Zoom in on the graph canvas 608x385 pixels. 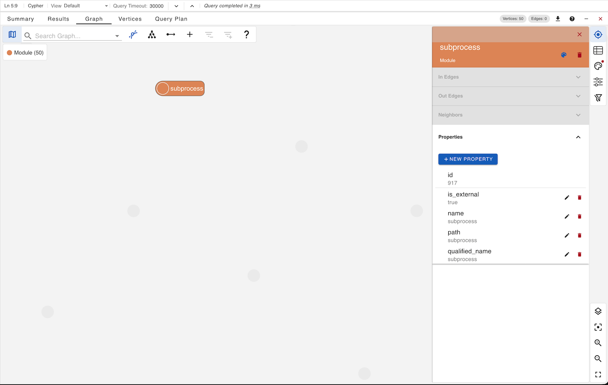pyautogui.click(x=598, y=343)
